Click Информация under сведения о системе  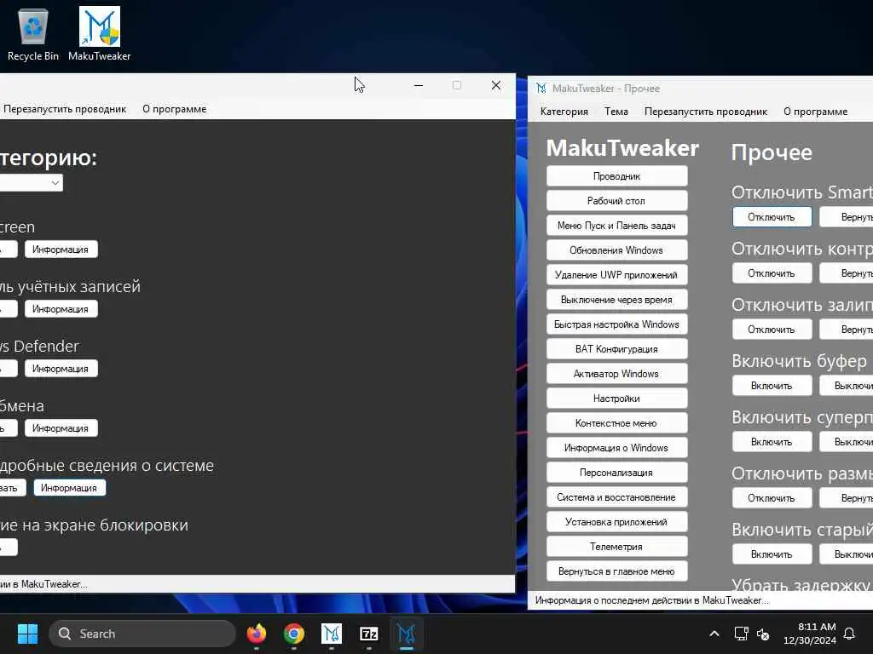point(70,487)
